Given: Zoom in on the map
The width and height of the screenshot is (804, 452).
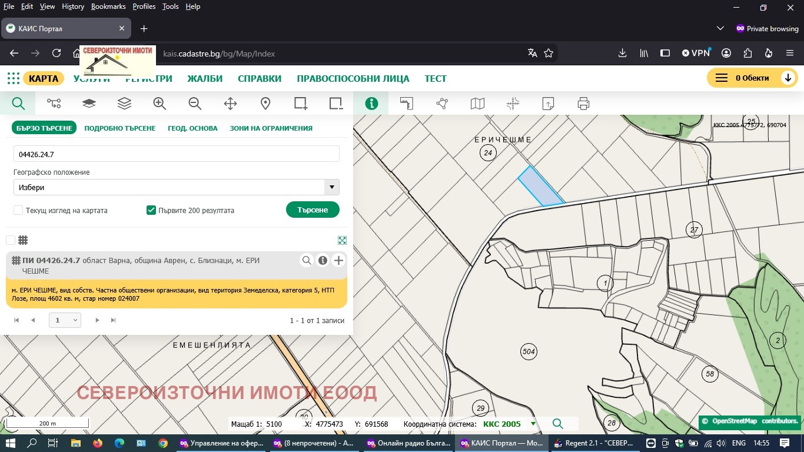Looking at the screenshot, I should point(160,104).
